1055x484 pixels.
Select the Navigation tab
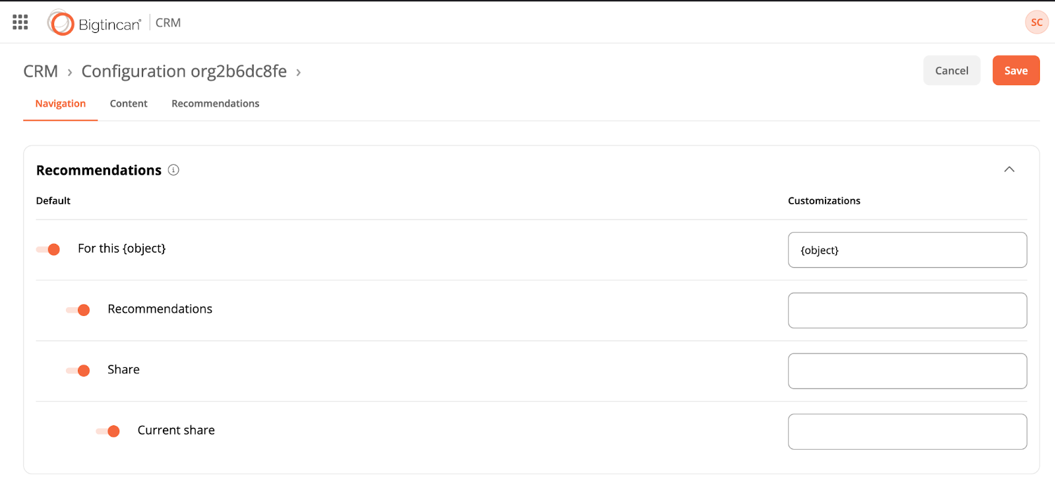61,104
